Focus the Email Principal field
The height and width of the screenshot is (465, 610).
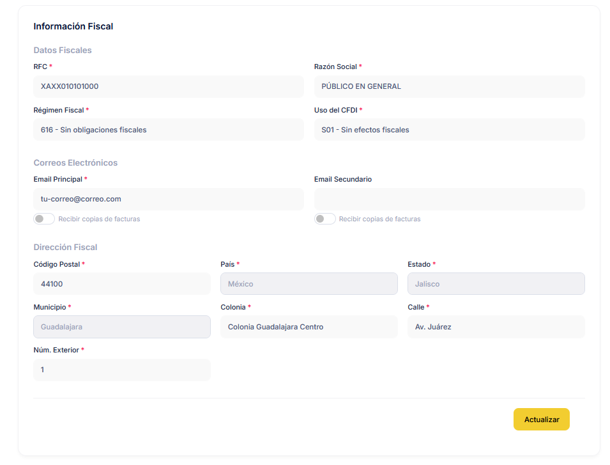(168, 199)
